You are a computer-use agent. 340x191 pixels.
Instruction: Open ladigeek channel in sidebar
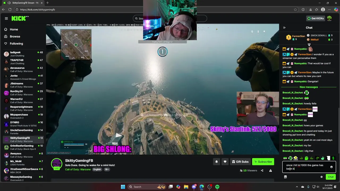[24, 54]
